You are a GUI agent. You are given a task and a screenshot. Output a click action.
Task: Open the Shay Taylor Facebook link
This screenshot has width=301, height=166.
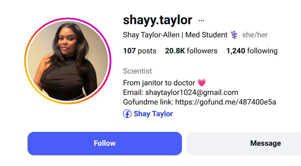click(x=153, y=114)
